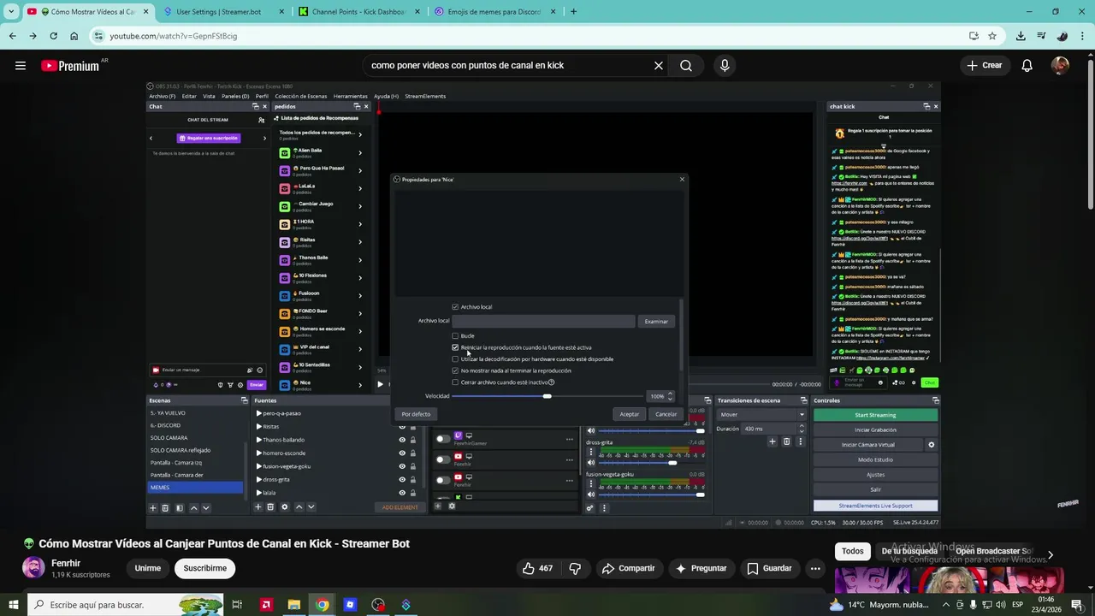Viewport: 1095px width, 616px height.
Task: Hide the Risitas source eye icon
Action: pyautogui.click(x=402, y=427)
